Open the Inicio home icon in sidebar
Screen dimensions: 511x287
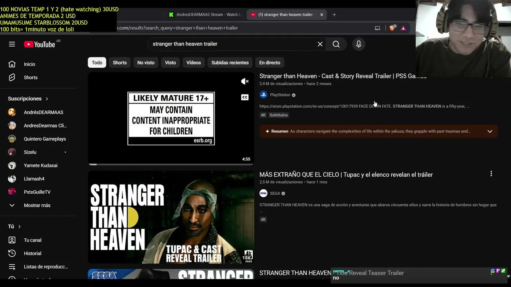[x=12, y=64]
